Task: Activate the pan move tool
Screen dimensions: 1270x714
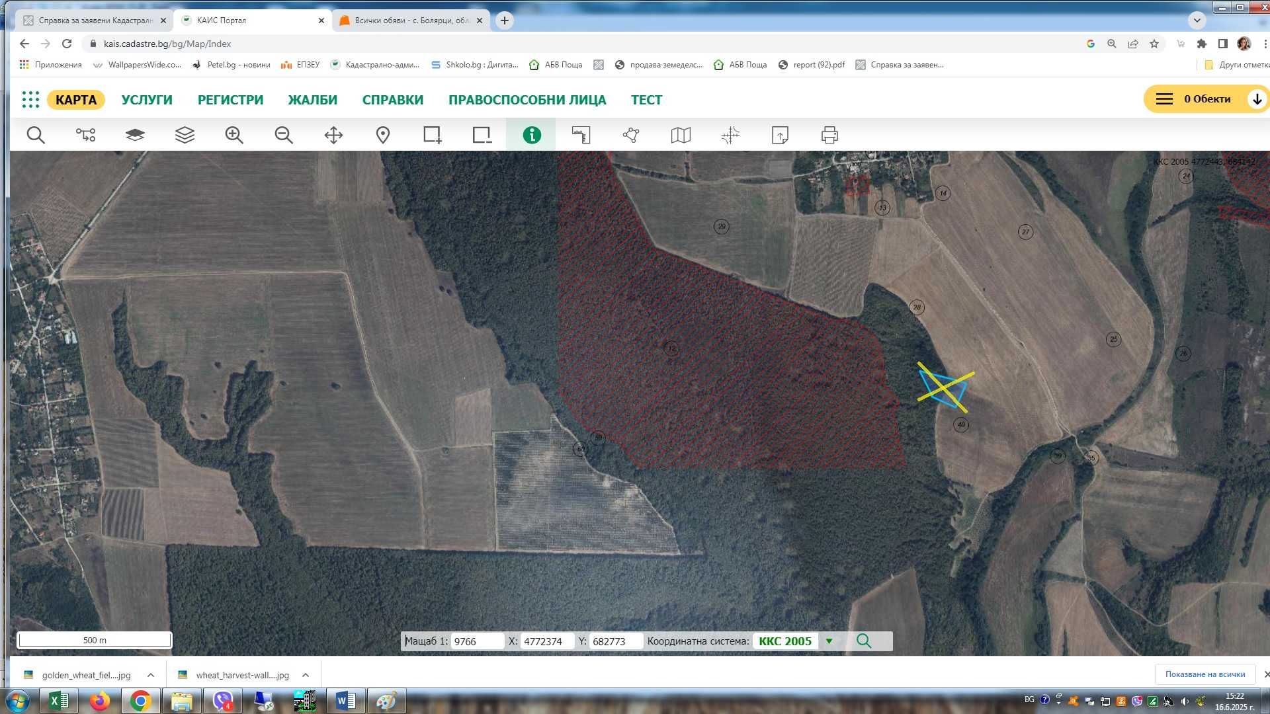Action: click(333, 136)
